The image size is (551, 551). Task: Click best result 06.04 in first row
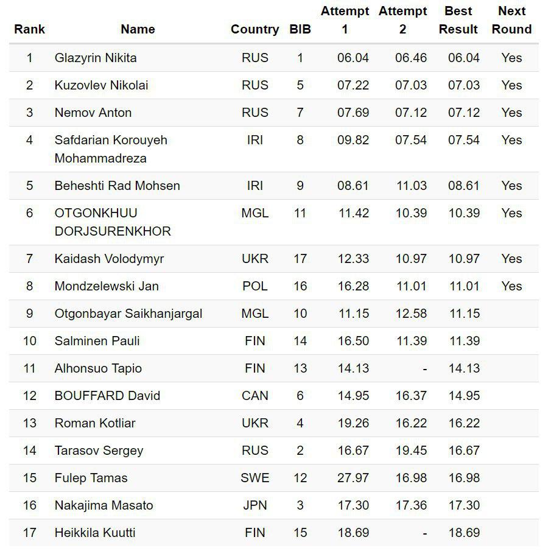point(464,58)
